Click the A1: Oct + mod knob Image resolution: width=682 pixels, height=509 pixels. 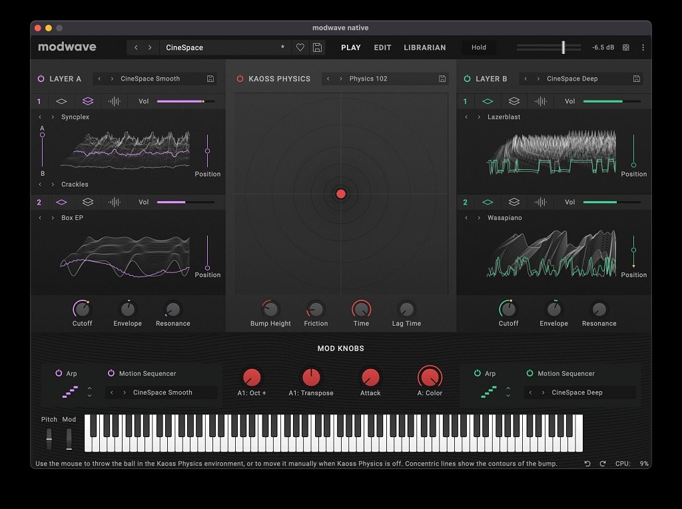[251, 377]
